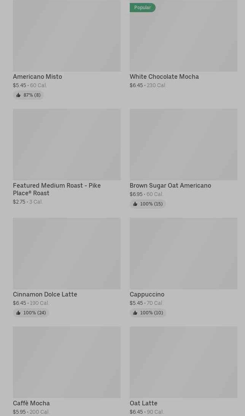This screenshot has width=245, height=416.
Task: Open the Americano Misto product image
Action: [67, 36]
